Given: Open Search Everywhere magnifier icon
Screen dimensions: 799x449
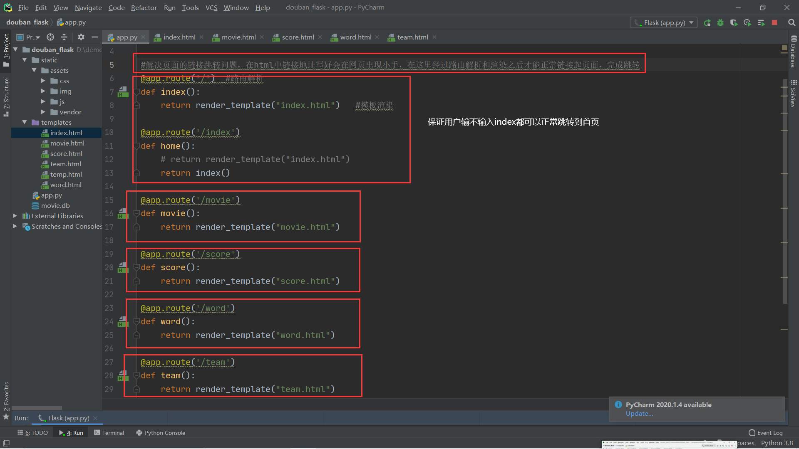Looking at the screenshot, I should pos(792,23).
